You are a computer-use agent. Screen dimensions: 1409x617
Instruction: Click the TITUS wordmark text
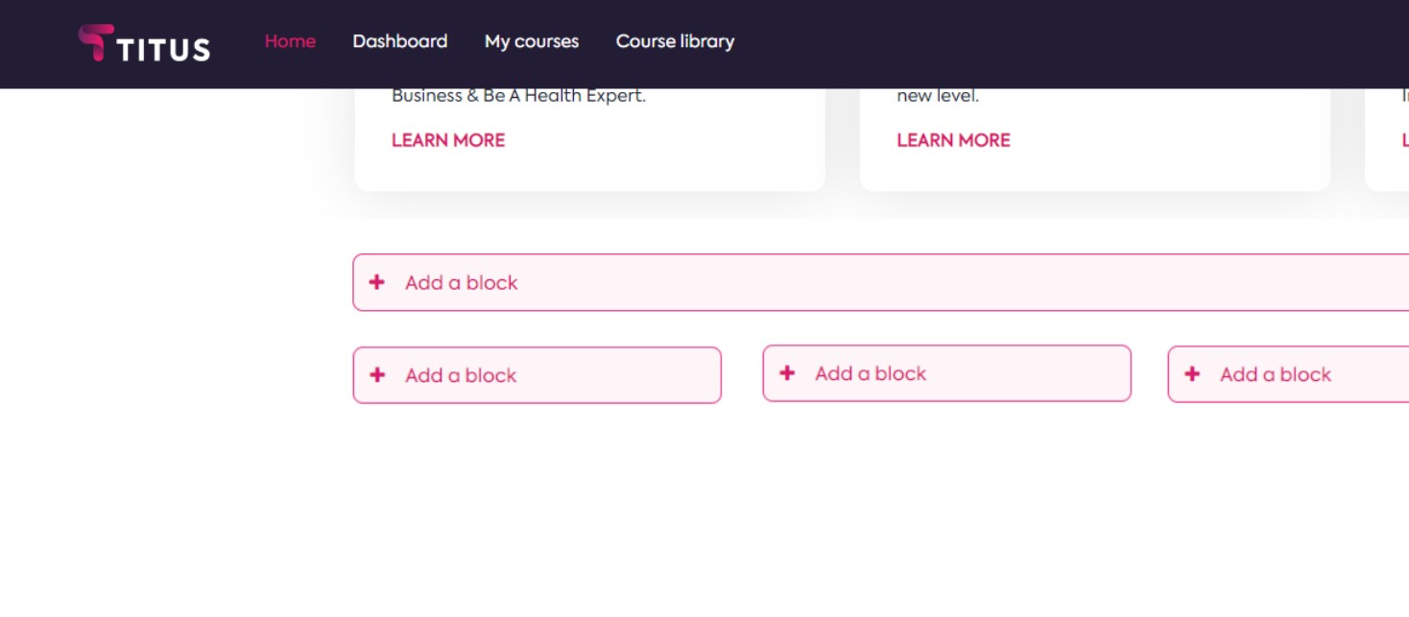pos(163,49)
